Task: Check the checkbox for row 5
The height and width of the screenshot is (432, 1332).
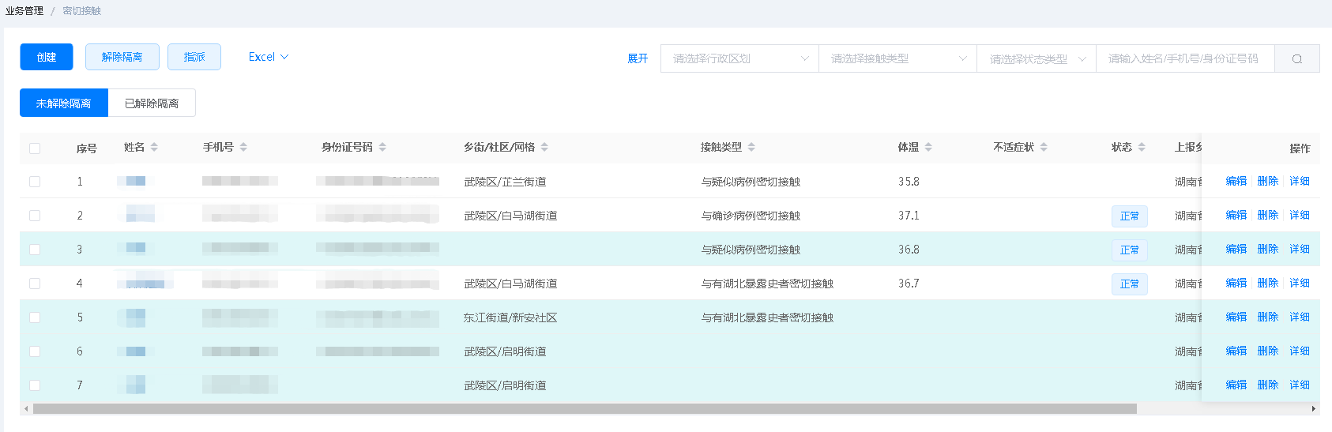Action: pyautogui.click(x=35, y=317)
